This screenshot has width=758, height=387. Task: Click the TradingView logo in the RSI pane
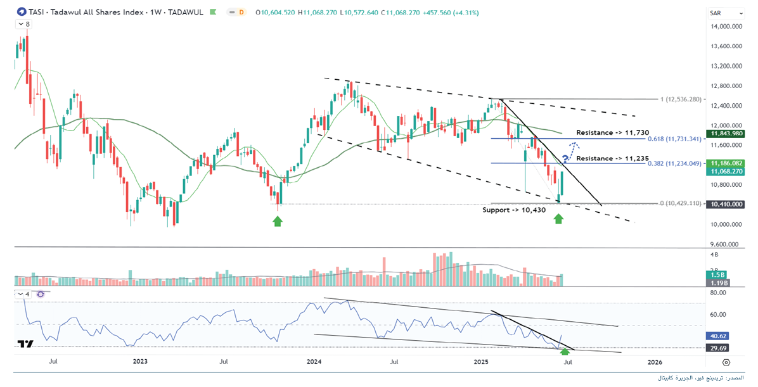tap(25, 344)
